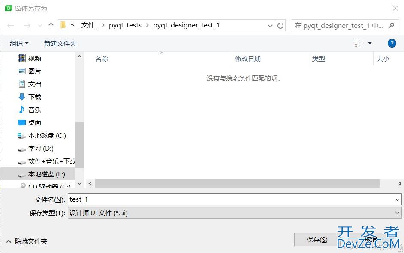Collapse folders with 隐藏文件夹
This screenshot has width=404, height=253.
(31, 241)
